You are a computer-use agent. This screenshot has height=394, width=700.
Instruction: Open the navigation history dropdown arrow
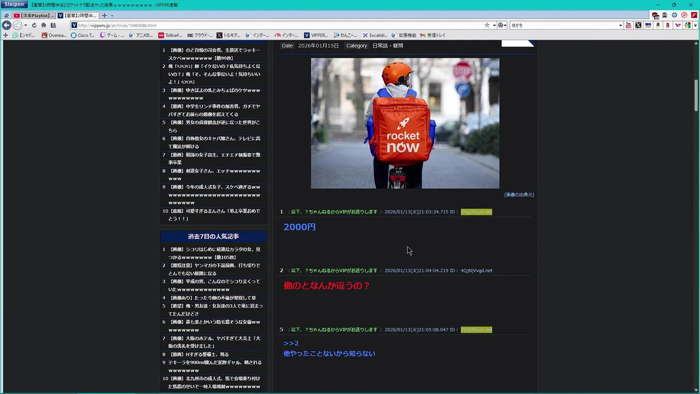click(25, 25)
